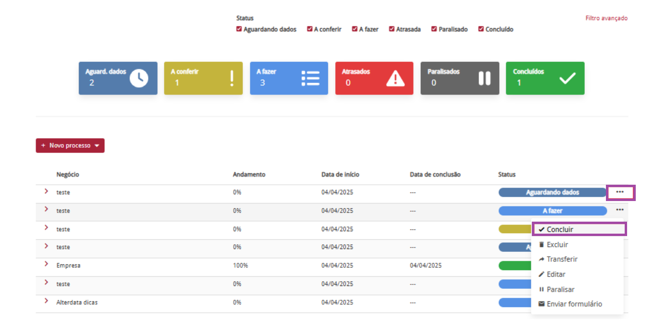The width and height of the screenshot is (667, 332).
Task: Uncheck the Aguardando dados status filter
Action: (239, 29)
